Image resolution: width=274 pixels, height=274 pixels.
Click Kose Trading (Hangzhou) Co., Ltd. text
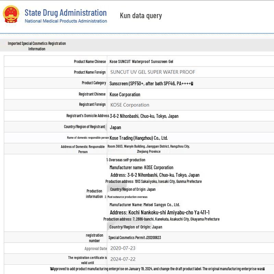138,138
